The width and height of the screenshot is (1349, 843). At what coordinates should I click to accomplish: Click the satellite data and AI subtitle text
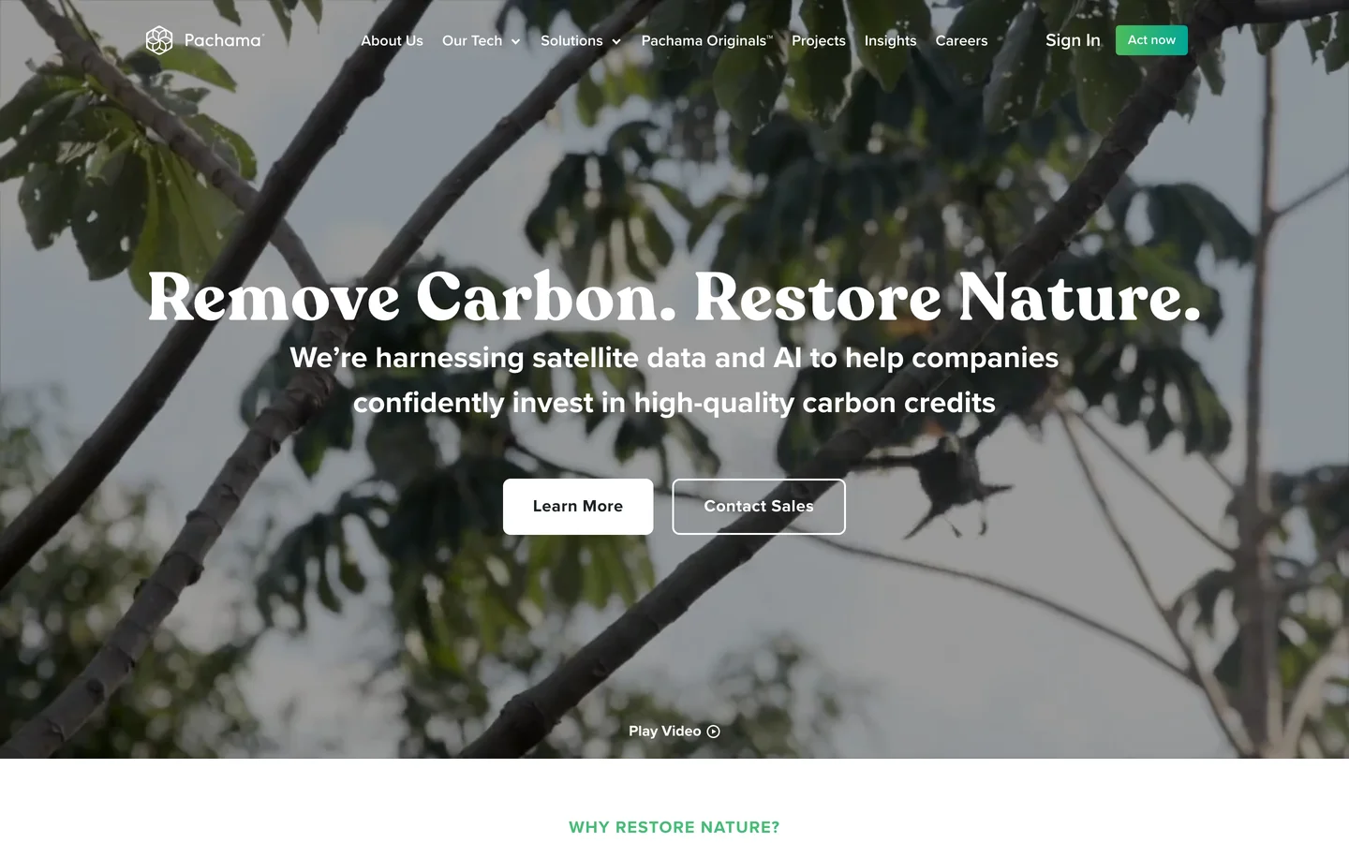click(674, 380)
